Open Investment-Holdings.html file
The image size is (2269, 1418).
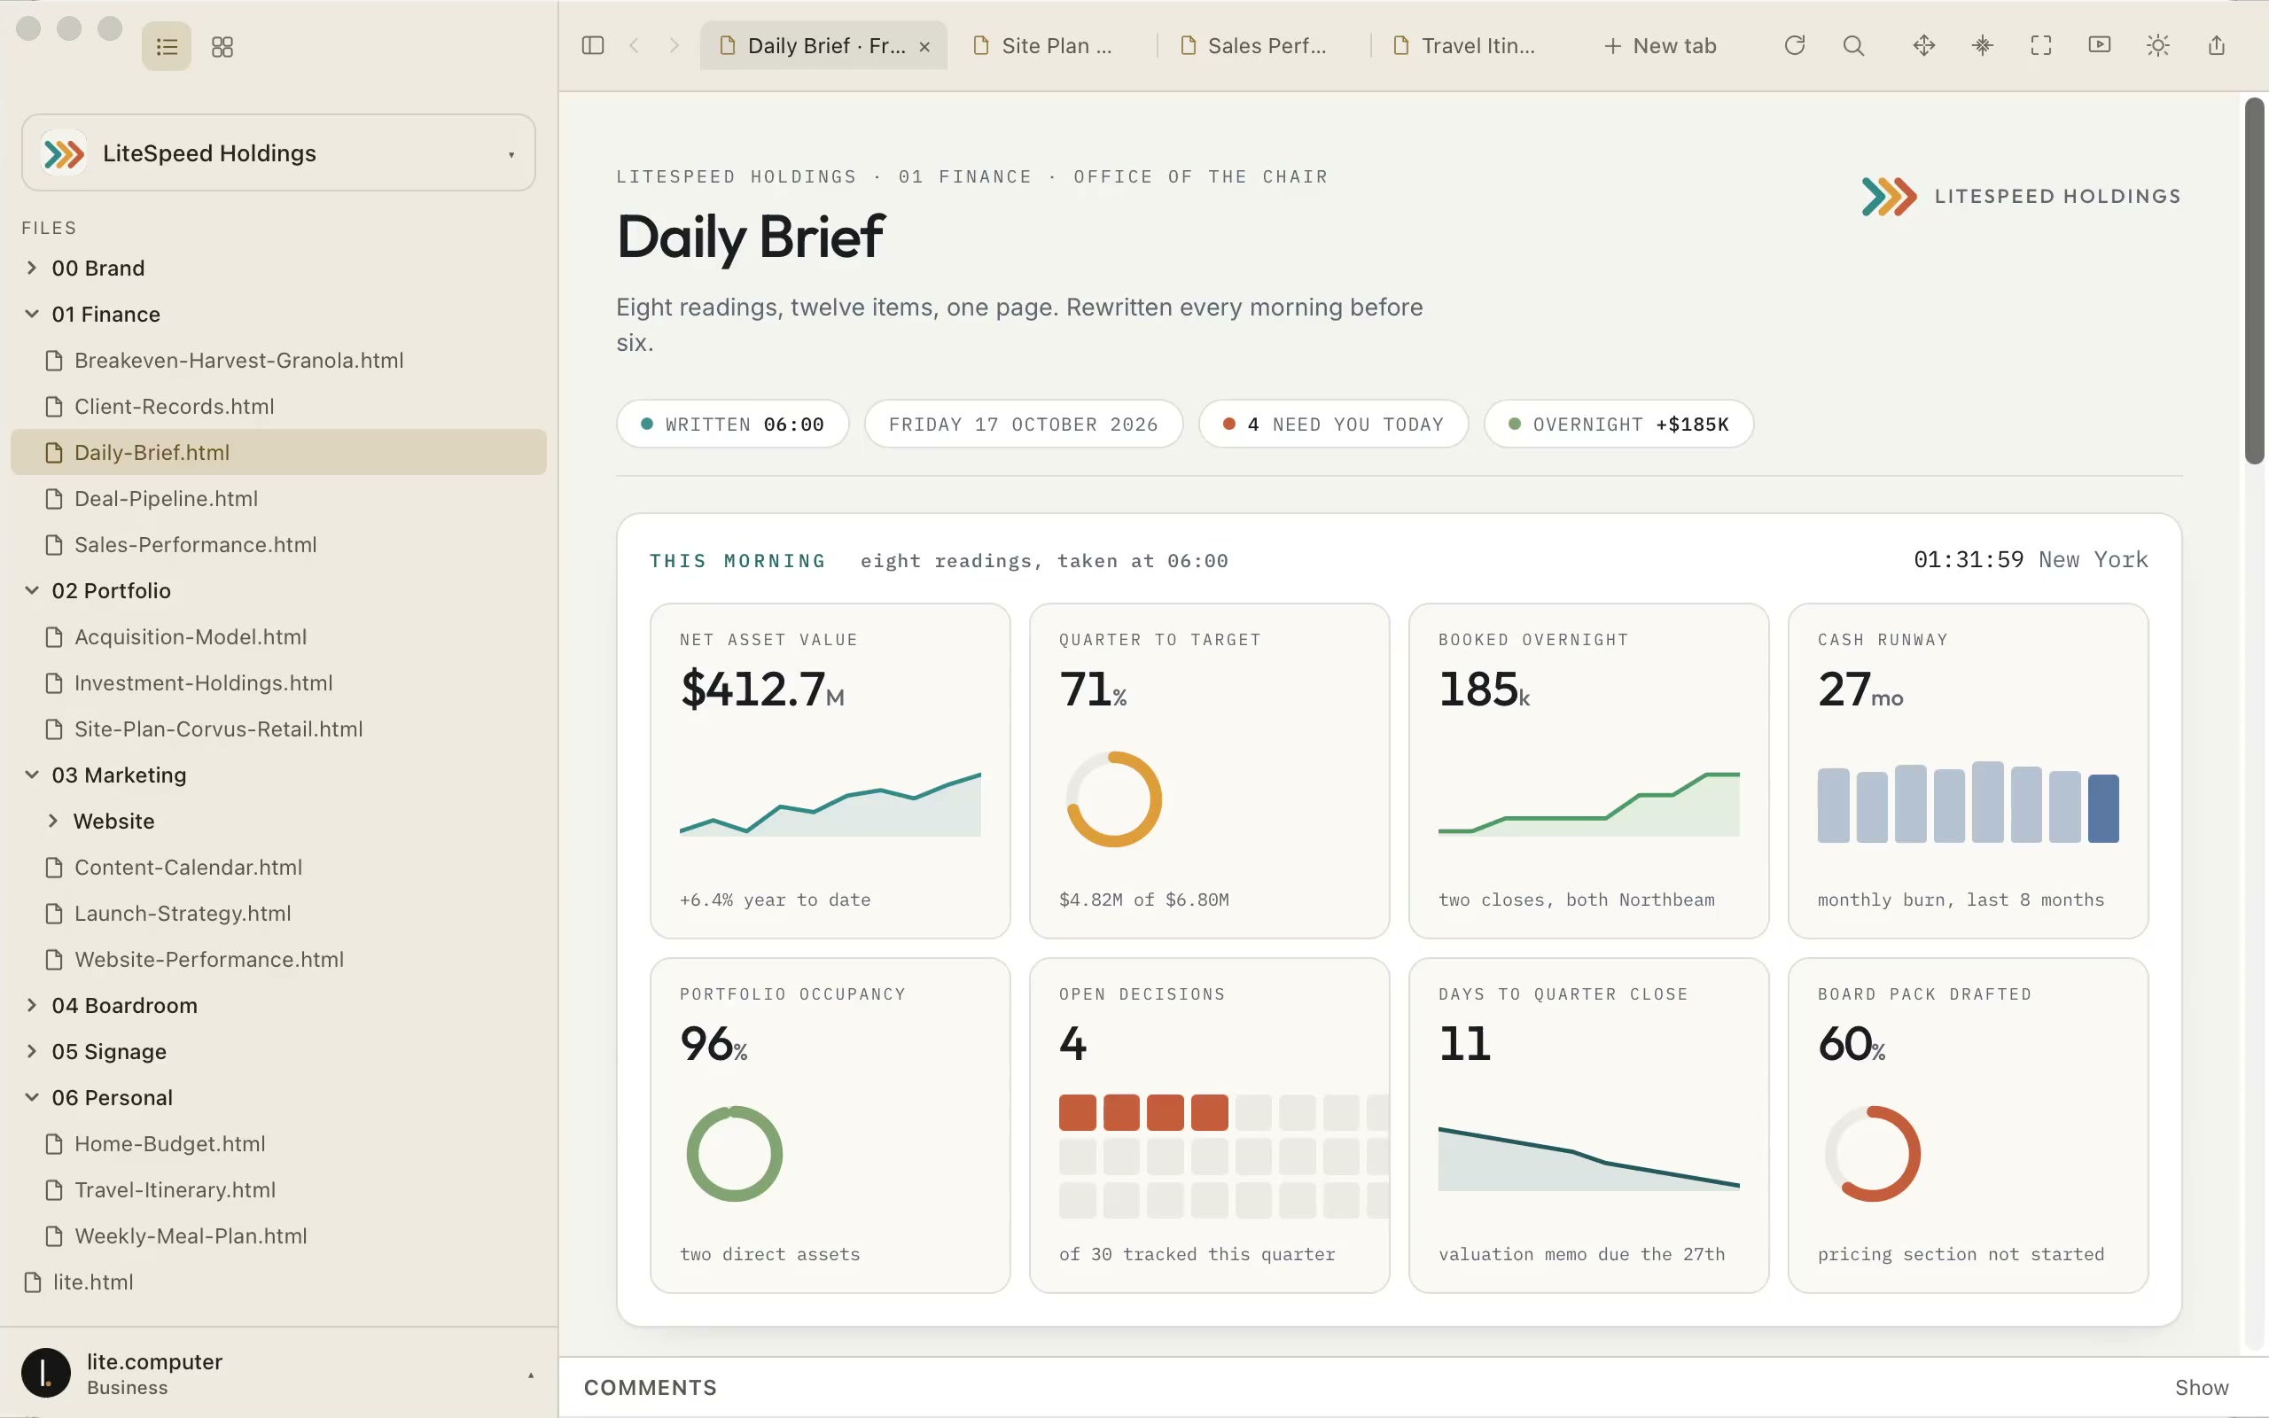tap(278, 682)
